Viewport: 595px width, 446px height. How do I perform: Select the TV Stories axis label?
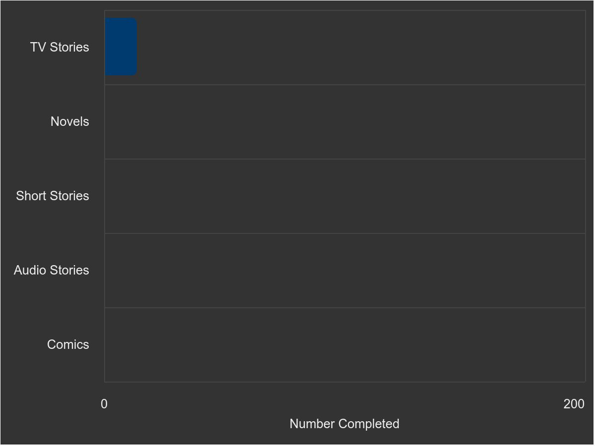pyautogui.click(x=59, y=47)
